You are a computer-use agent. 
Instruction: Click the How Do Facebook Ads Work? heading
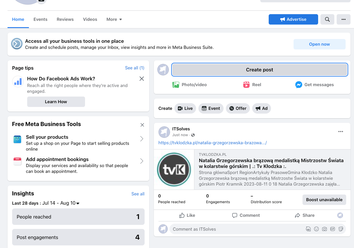[x=61, y=79]
